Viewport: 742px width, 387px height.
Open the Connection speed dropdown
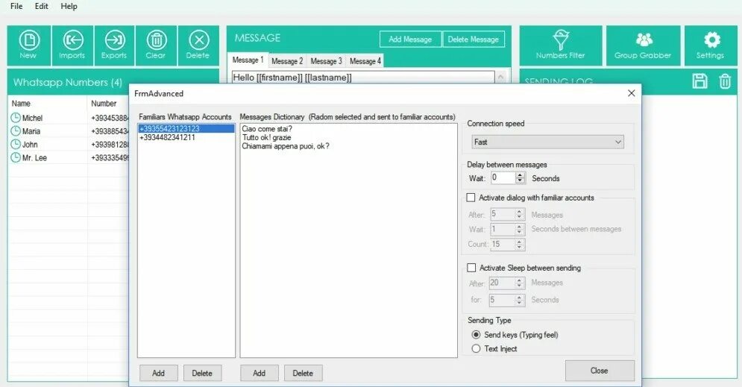tap(547, 142)
